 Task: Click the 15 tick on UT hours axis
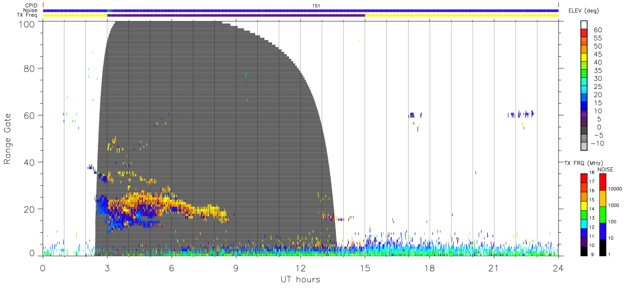[x=365, y=269]
